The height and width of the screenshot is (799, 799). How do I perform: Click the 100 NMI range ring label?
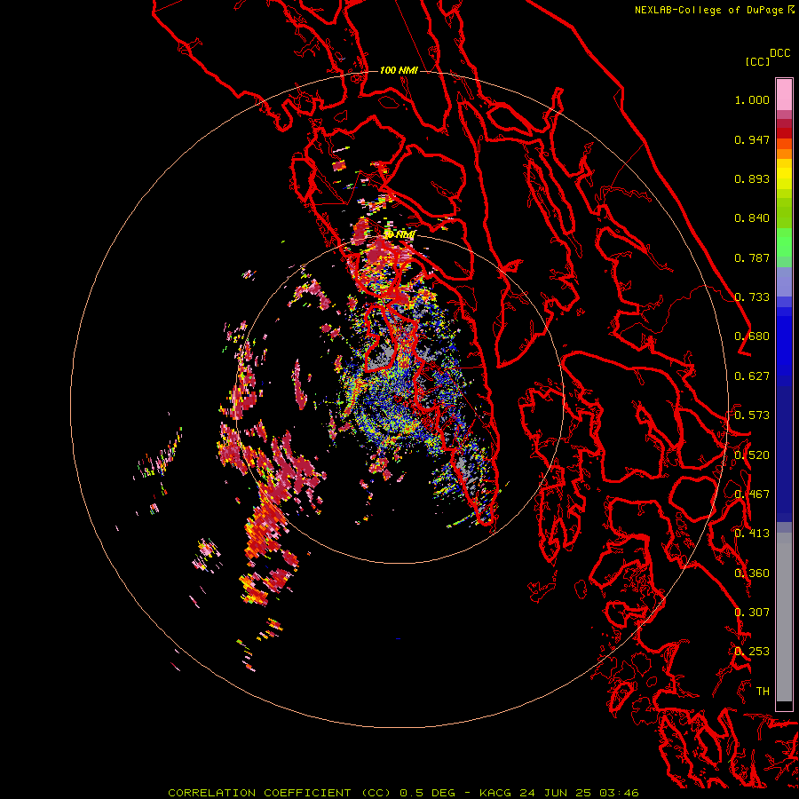point(399,70)
